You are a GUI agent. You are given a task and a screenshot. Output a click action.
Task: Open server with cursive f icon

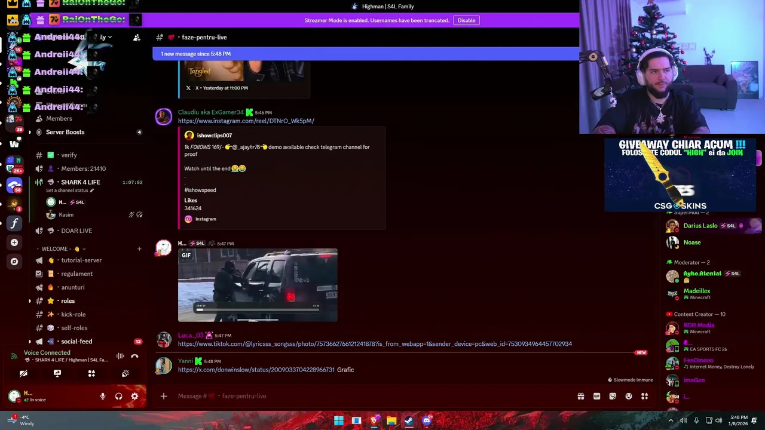(14, 223)
